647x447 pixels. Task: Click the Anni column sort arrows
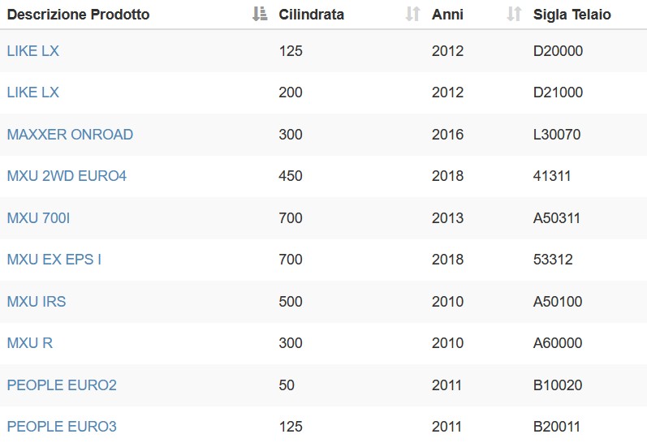[514, 14]
